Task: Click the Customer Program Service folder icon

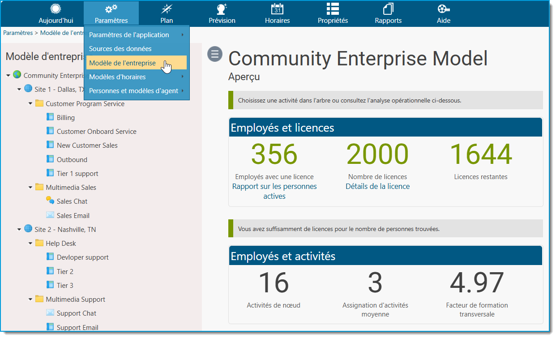Action: (39, 103)
